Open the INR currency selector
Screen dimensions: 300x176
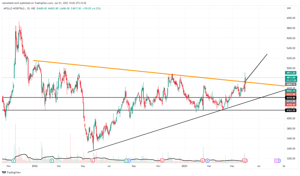289,8
